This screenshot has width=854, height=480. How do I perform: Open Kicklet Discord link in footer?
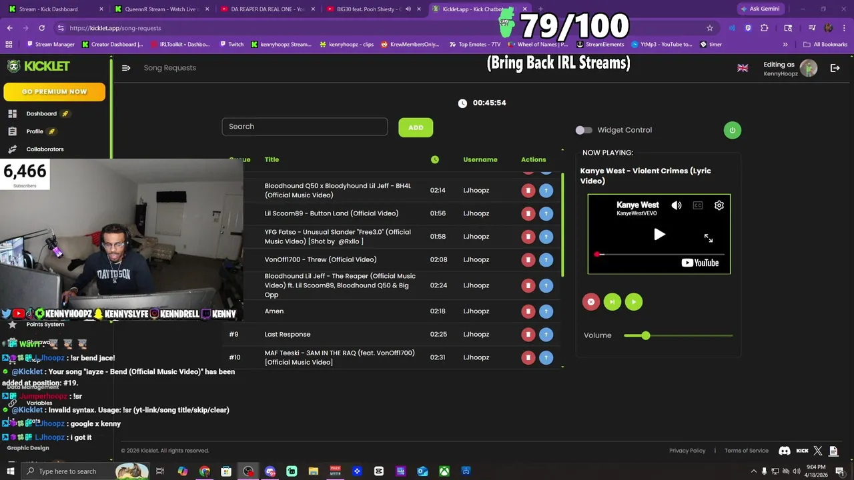pyautogui.click(x=785, y=451)
